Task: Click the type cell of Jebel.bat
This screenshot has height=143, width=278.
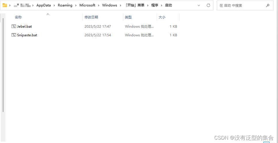Action: tap(139, 26)
